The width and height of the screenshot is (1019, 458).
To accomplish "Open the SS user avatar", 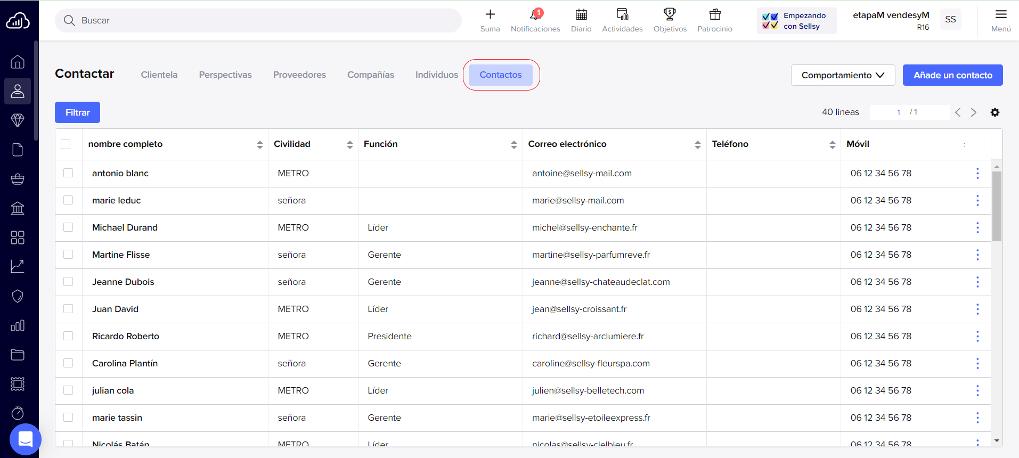I will click(x=950, y=20).
